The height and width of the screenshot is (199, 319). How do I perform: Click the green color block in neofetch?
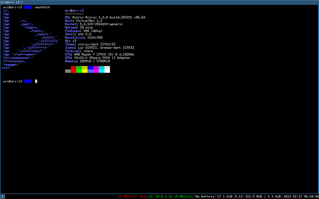[79, 70]
